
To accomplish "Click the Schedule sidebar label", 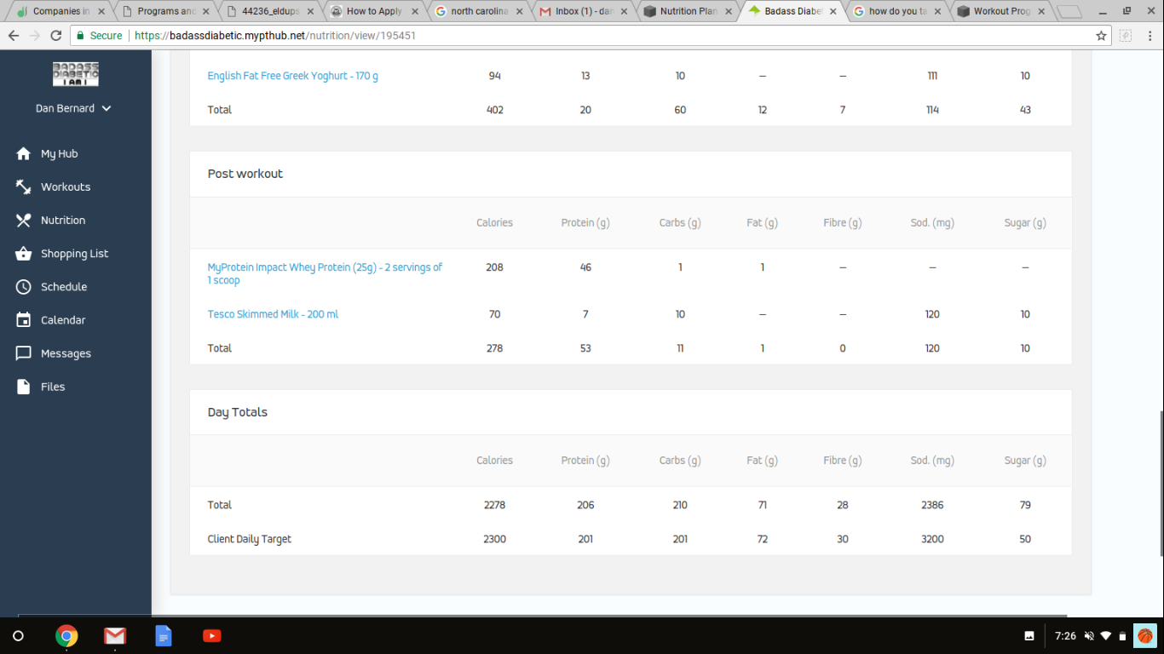I will tap(64, 287).
